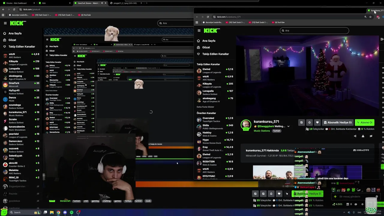Screen dimensions: 384x216
Task: Click the green Abone Ol button
Action: 364,122
